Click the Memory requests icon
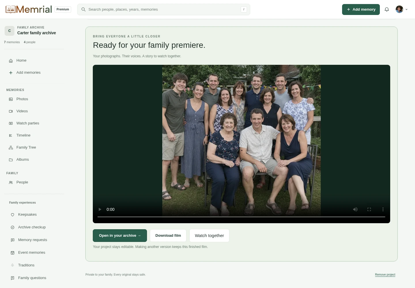Viewport: 415px width, 288px height. click(x=12, y=240)
